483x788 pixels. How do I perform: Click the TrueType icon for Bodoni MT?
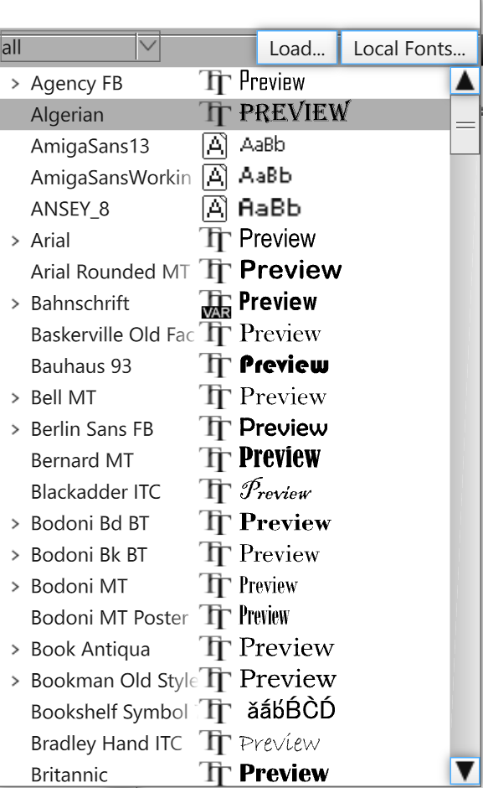click(215, 585)
